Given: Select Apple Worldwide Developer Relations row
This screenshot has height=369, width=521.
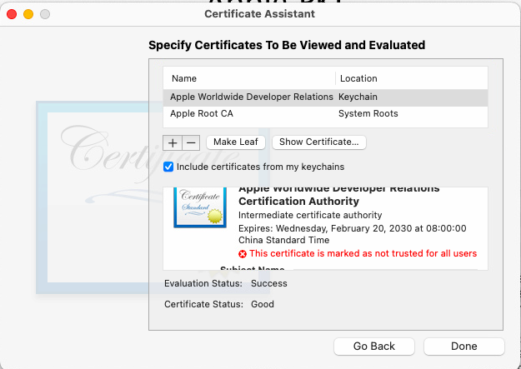Looking at the screenshot, I should tap(251, 97).
